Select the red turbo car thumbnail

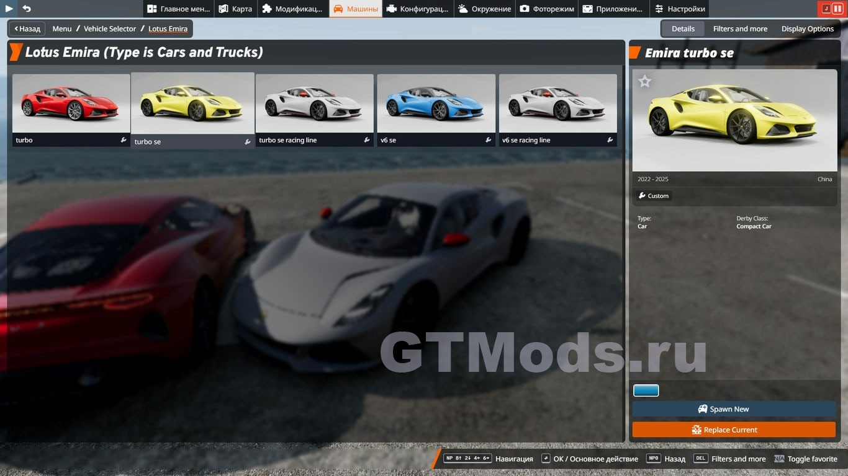click(71, 103)
